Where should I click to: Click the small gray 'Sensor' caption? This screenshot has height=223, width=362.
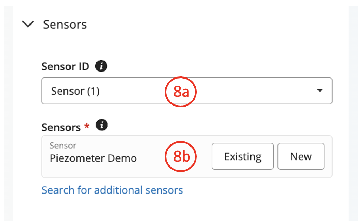click(63, 146)
